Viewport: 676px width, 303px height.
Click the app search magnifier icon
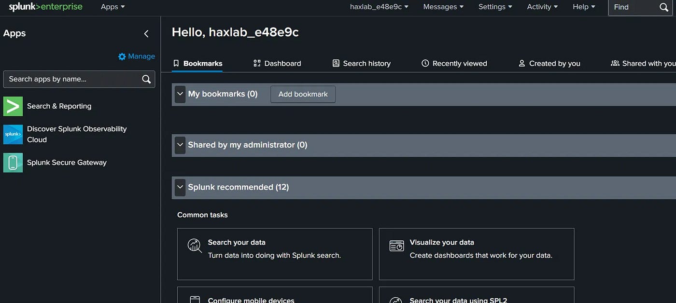[146, 79]
